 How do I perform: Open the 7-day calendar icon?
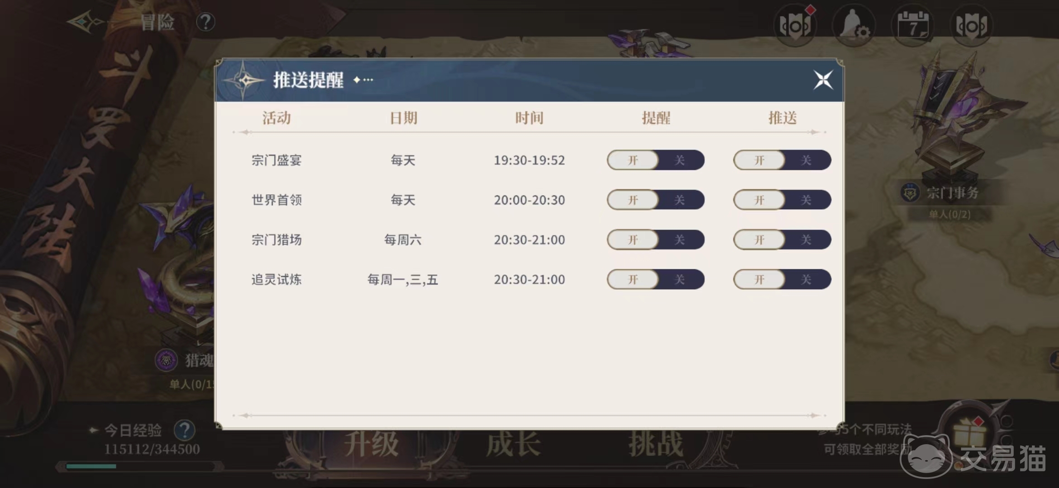912,26
